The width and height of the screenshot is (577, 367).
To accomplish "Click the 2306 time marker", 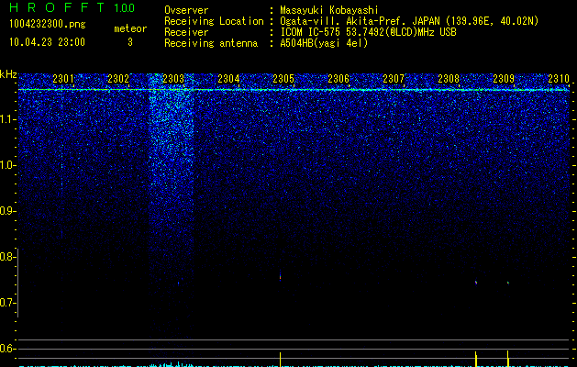I will click(338, 79).
